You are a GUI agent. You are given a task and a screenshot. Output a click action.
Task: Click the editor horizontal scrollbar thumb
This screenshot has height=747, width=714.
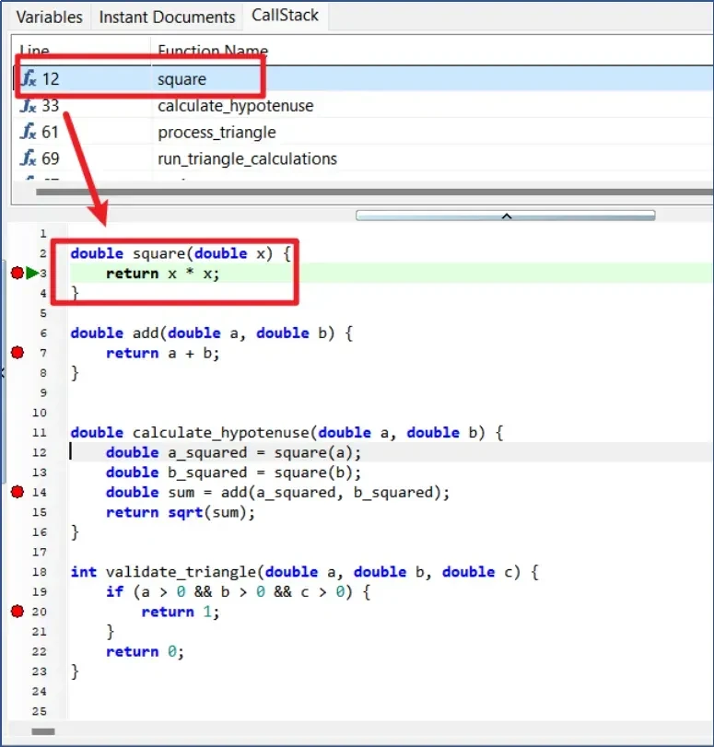click(x=43, y=731)
